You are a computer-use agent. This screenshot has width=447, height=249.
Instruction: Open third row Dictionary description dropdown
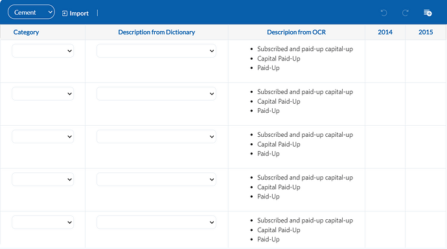156,136
